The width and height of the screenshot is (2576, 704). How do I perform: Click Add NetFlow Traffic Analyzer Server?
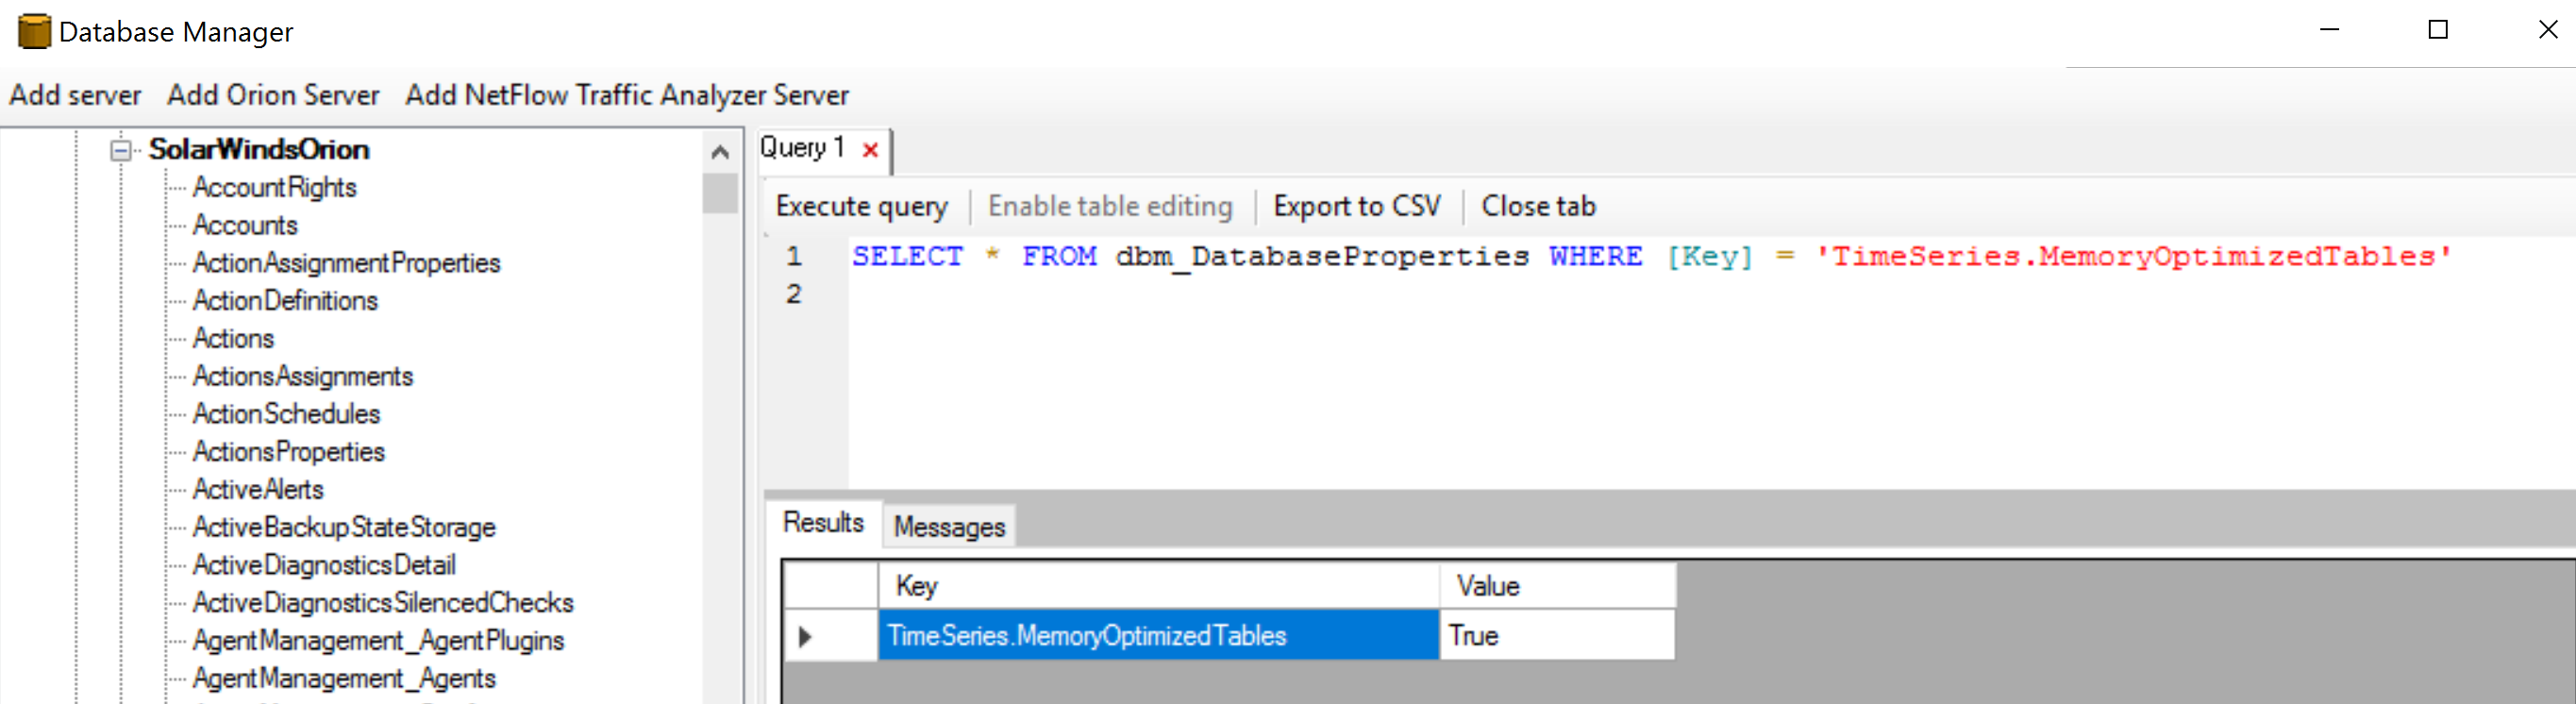tap(627, 95)
